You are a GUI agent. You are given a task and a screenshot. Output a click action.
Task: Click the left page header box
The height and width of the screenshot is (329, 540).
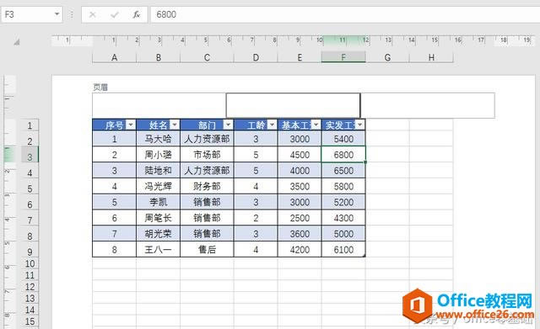click(x=159, y=105)
